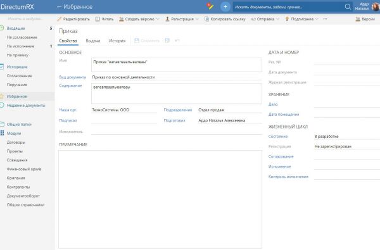Click the Дата помещения label link
The width and height of the screenshot is (380, 250).
(284, 115)
